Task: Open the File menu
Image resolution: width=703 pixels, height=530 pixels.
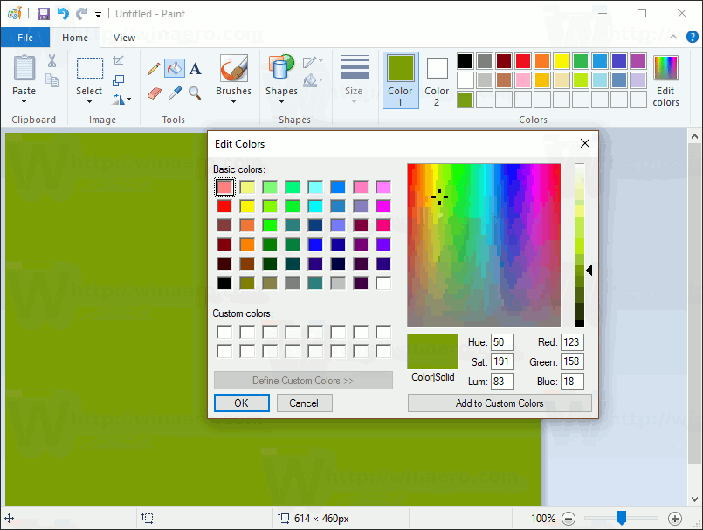Action: tap(25, 38)
